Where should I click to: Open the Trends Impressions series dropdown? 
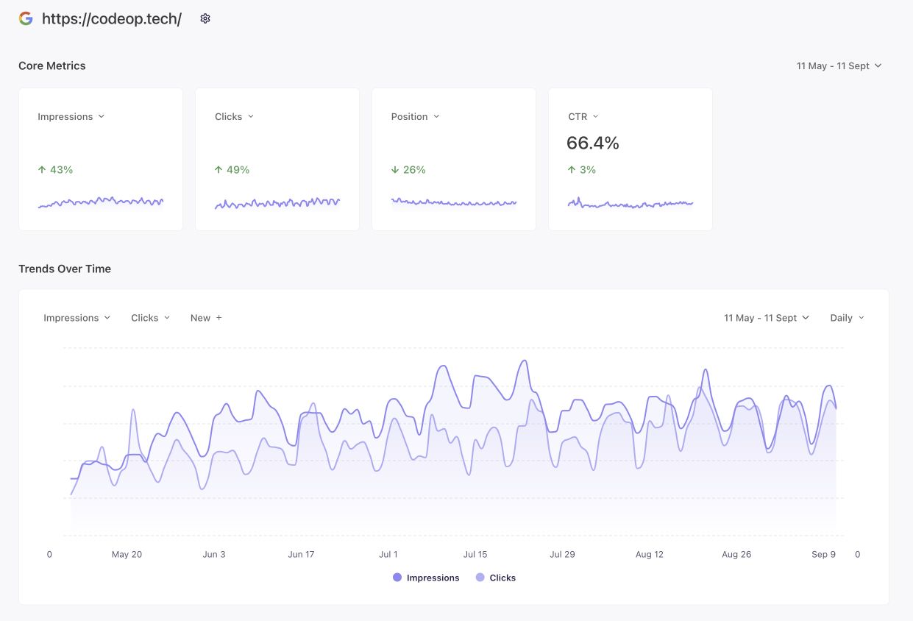[x=77, y=318]
